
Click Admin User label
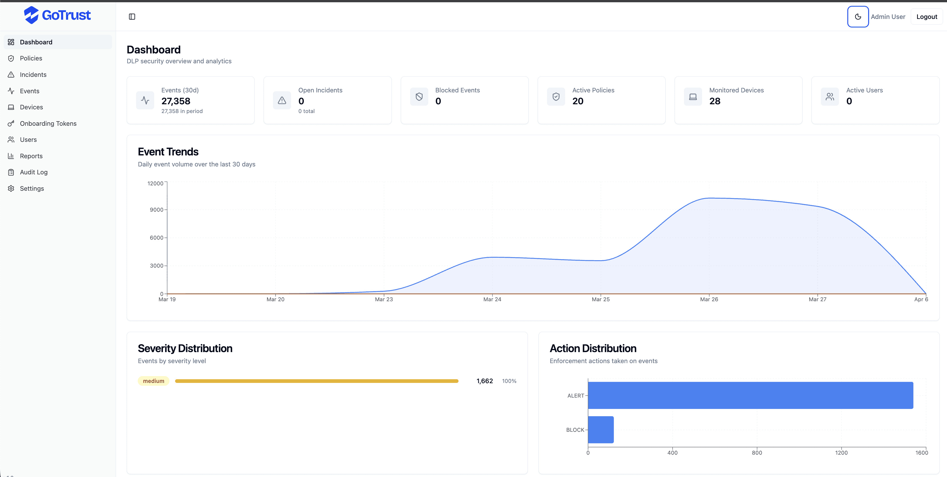(888, 16)
